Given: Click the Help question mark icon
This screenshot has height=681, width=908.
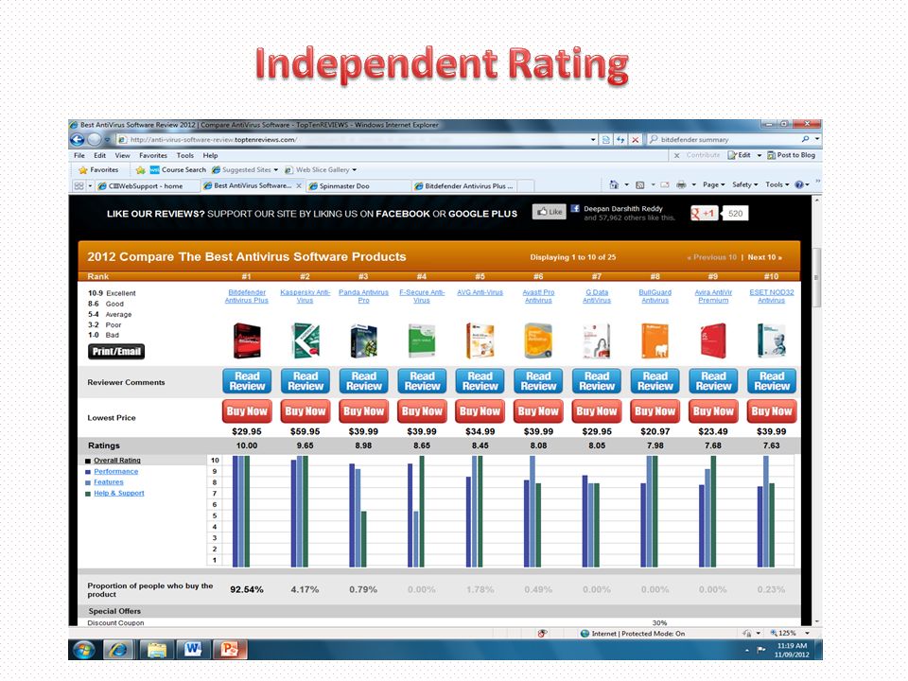Looking at the screenshot, I should [x=799, y=184].
